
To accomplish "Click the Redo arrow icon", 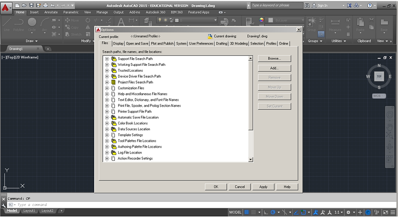I will click(63, 5).
